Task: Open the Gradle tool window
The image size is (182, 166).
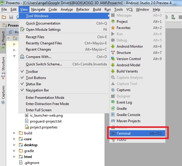Action: pos(137,109)
